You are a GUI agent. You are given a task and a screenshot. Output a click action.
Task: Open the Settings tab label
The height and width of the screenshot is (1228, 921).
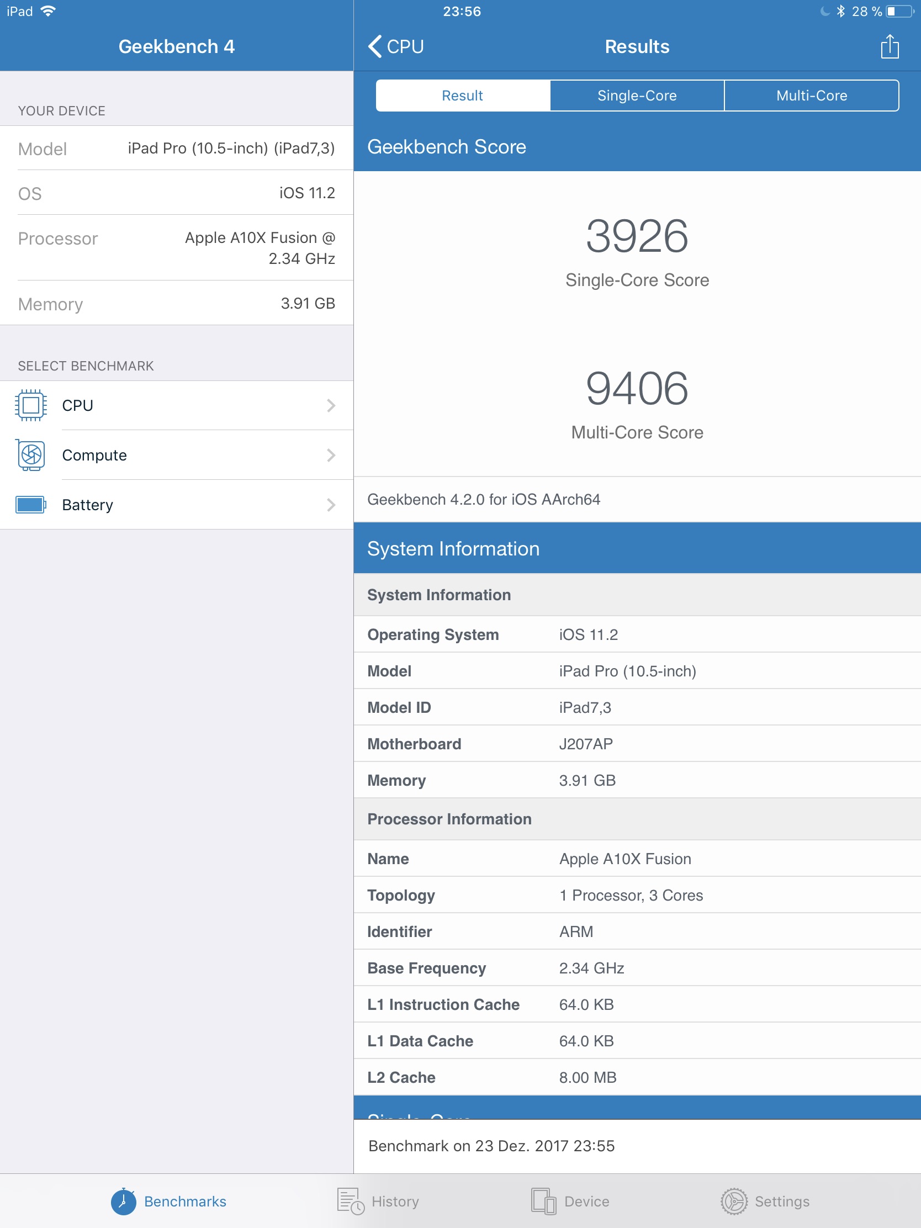tap(782, 1201)
